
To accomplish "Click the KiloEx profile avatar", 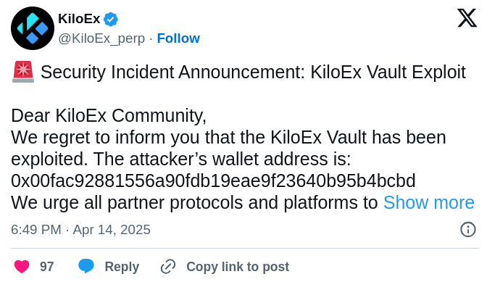I will click(x=33, y=28).
